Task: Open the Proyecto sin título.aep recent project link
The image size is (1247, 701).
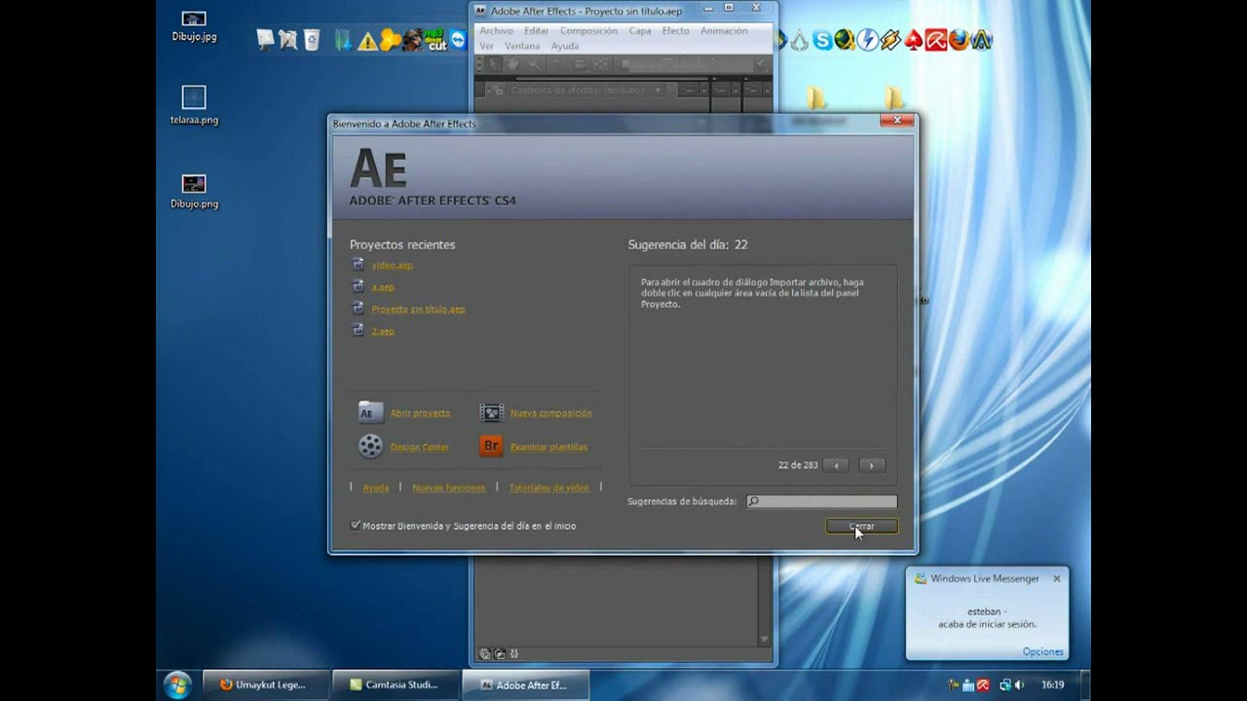Action: pyautogui.click(x=418, y=310)
